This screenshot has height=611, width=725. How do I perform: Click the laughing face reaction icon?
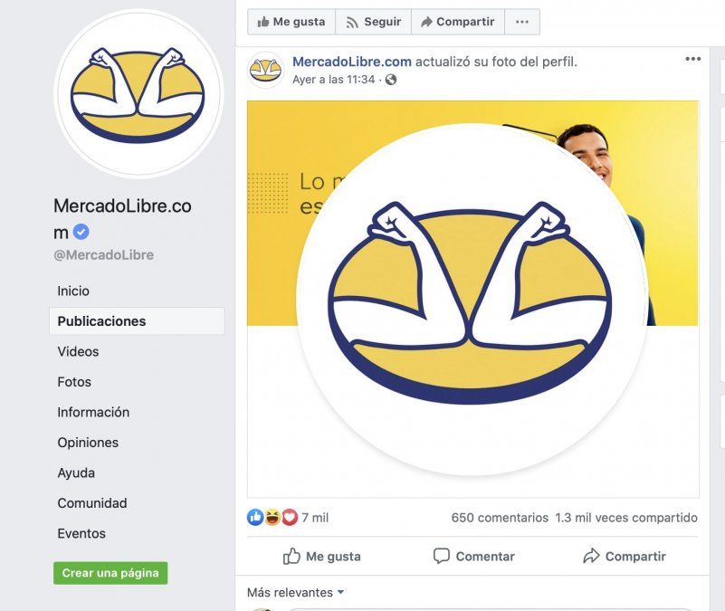(x=272, y=518)
